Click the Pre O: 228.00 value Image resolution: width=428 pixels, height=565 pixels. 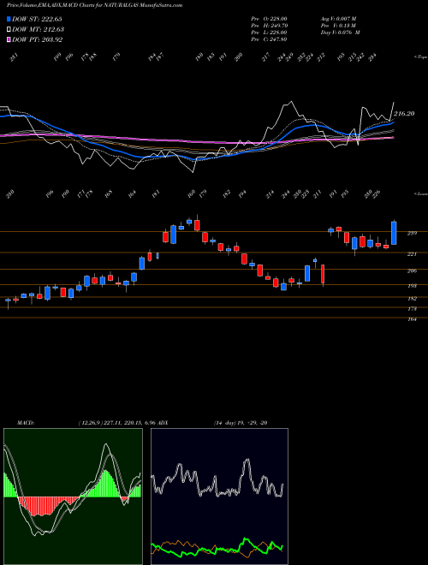click(x=269, y=19)
